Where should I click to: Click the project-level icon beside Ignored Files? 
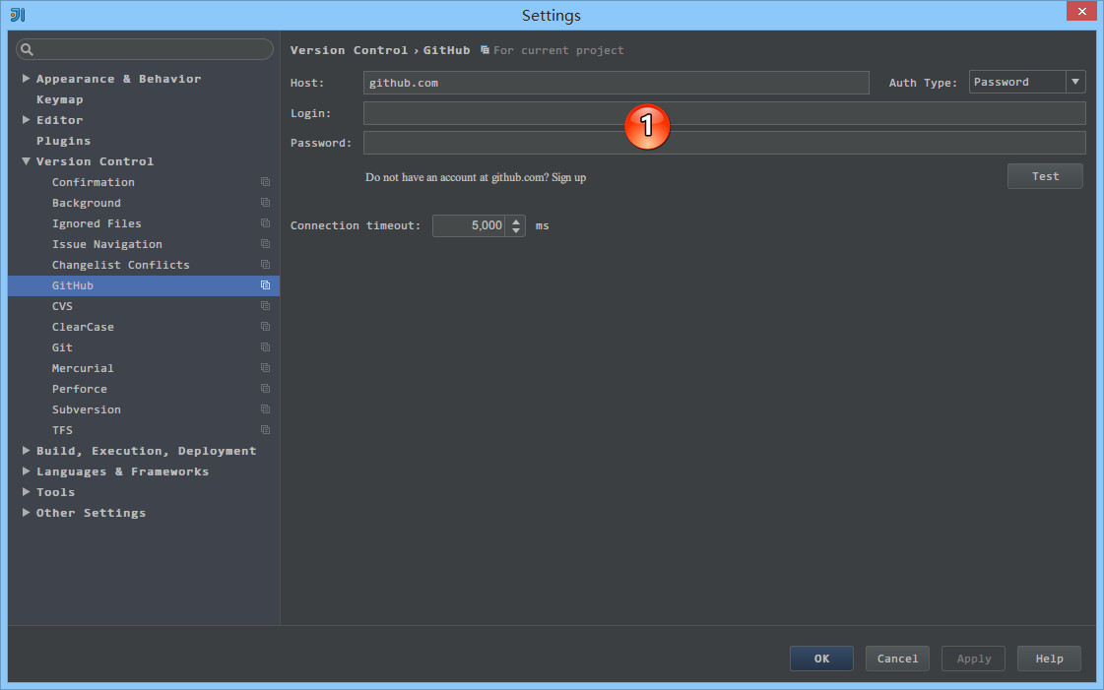[x=265, y=223]
